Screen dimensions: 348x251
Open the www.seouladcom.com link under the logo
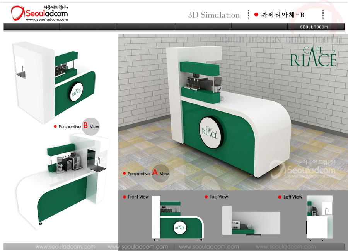pos(47,20)
